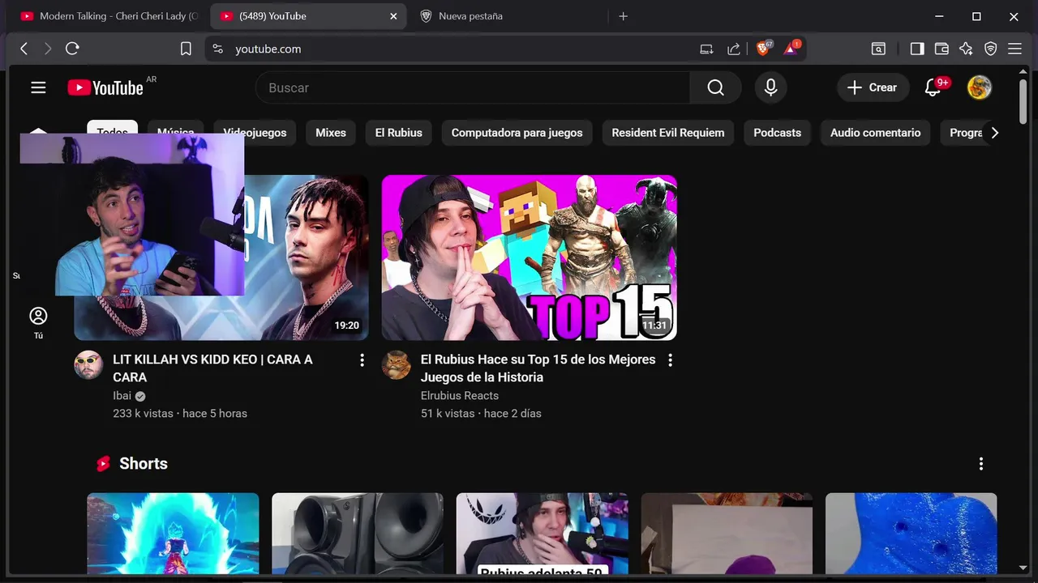Open the Rubius adelanta Short

click(x=542, y=534)
